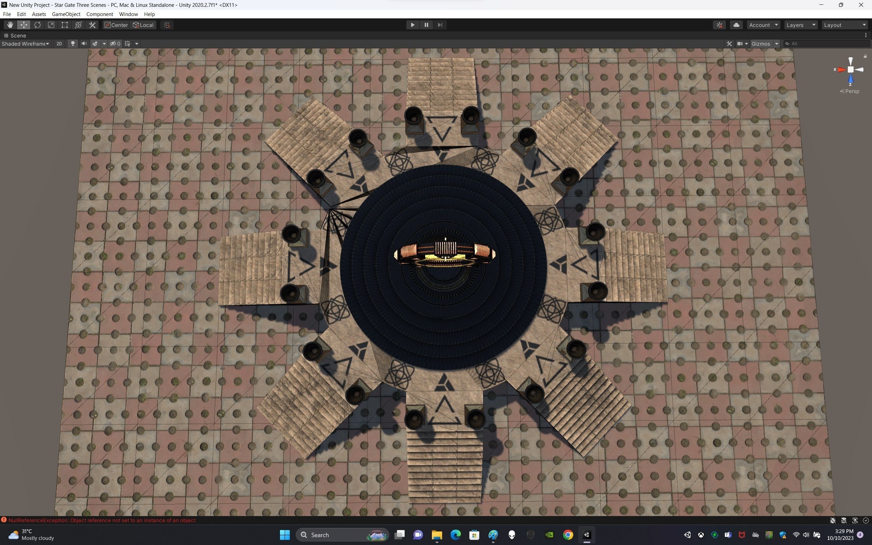This screenshot has height=545, width=872.
Task: Click the Scene search field
Action: point(829,44)
